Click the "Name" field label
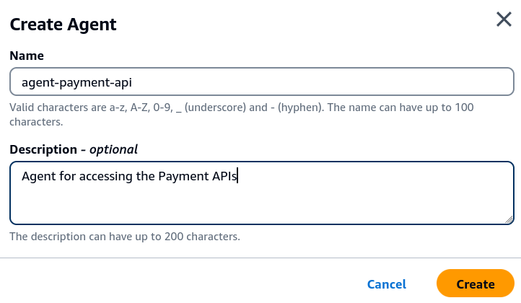The height and width of the screenshot is (303, 521). pyautogui.click(x=26, y=56)
